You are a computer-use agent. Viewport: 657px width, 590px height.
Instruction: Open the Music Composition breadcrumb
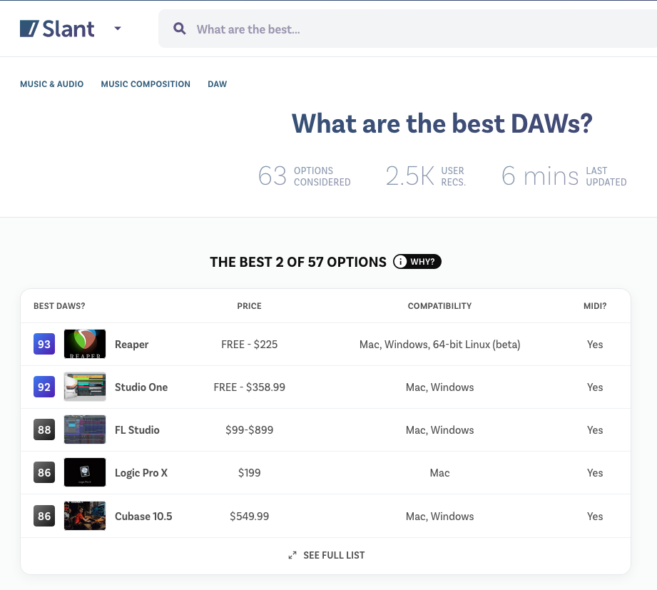click(146, 83)
